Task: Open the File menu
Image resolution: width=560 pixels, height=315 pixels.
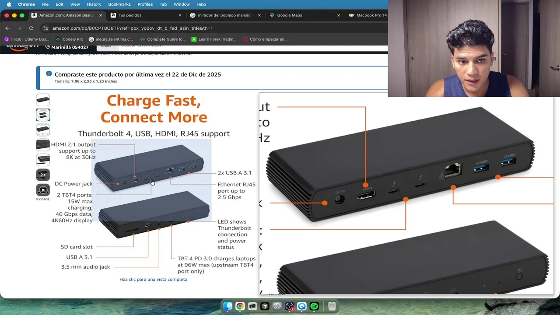Action: tap(45, 4)
